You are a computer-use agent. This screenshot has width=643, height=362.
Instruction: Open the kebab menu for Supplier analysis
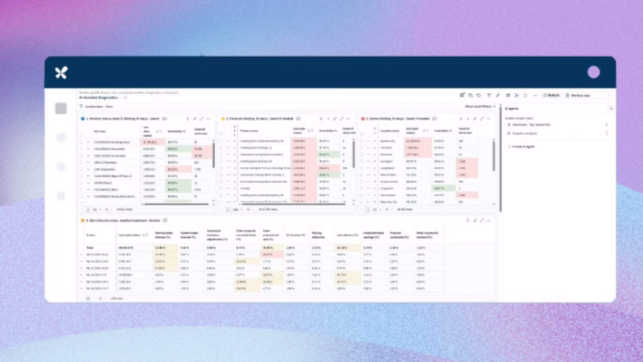pyautogui.click(x=606, y=133)
